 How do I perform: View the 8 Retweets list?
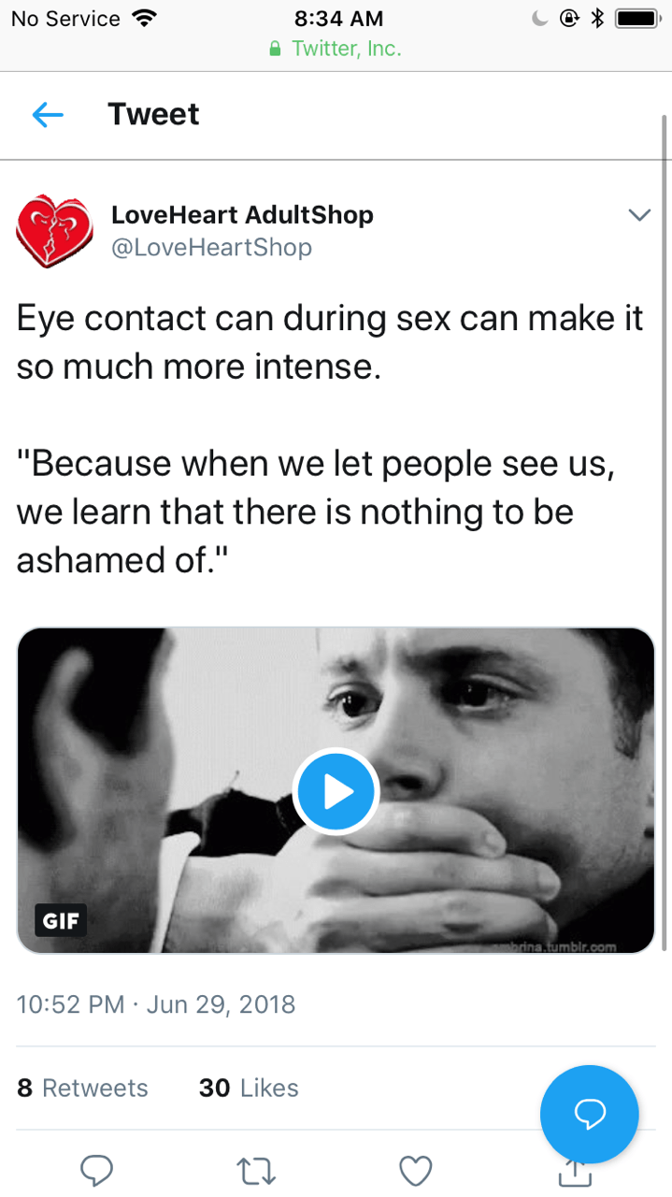82,1088
